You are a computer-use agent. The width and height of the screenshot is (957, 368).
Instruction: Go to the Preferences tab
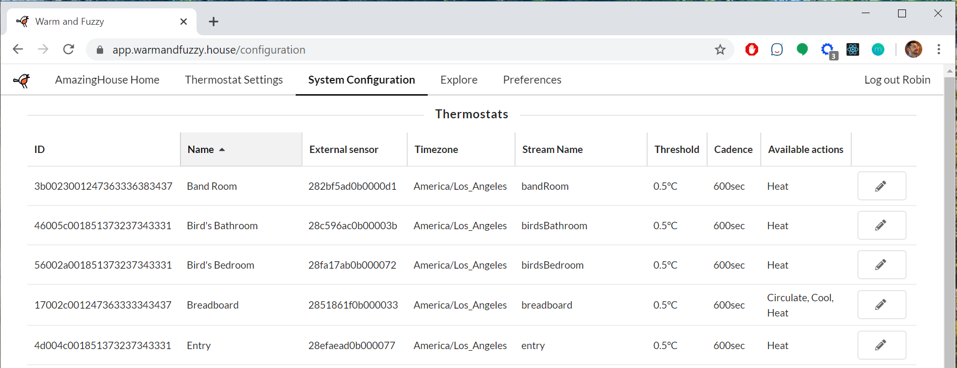coord(532,80)
